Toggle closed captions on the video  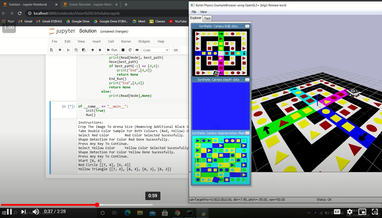coord(337,212)
